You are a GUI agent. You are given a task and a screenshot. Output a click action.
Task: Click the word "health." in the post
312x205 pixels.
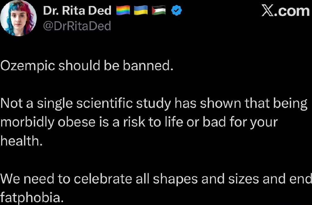click(21, 141)
